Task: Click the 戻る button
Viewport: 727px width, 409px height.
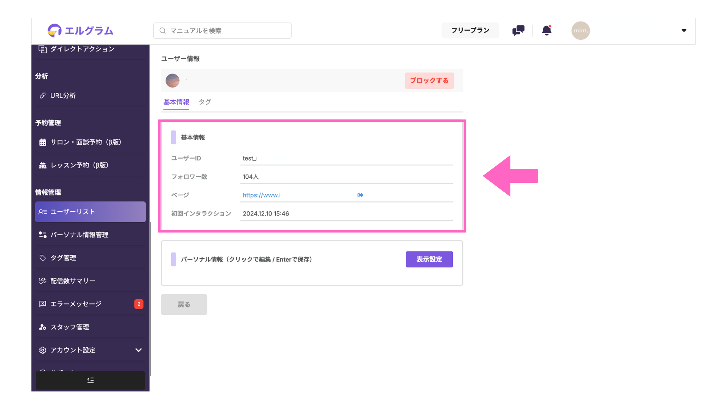Action: 184,304
